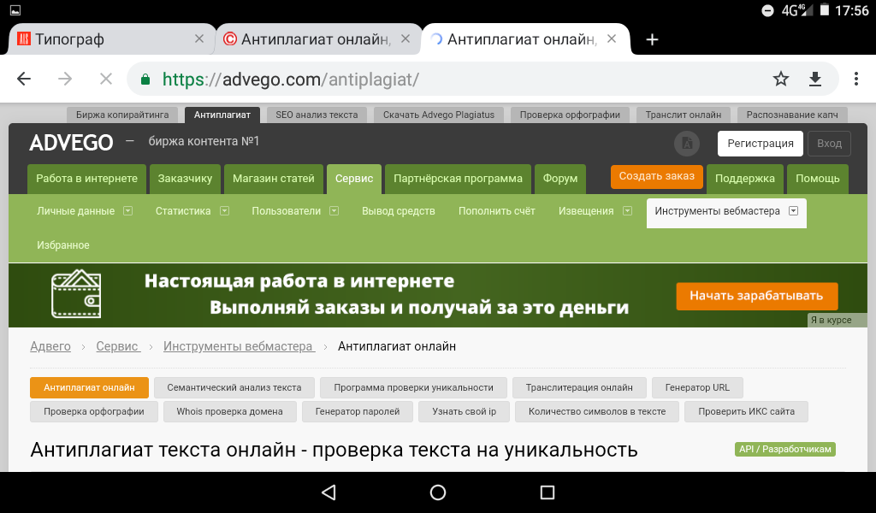Tap the wallet icon in the banner
Viewport: 876px width, 513px height.
(76, 293)
